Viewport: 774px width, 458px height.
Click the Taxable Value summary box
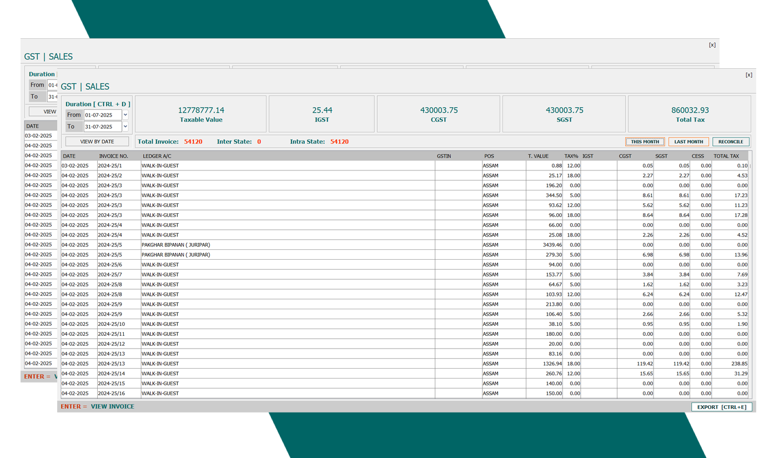tap(201, 114)
